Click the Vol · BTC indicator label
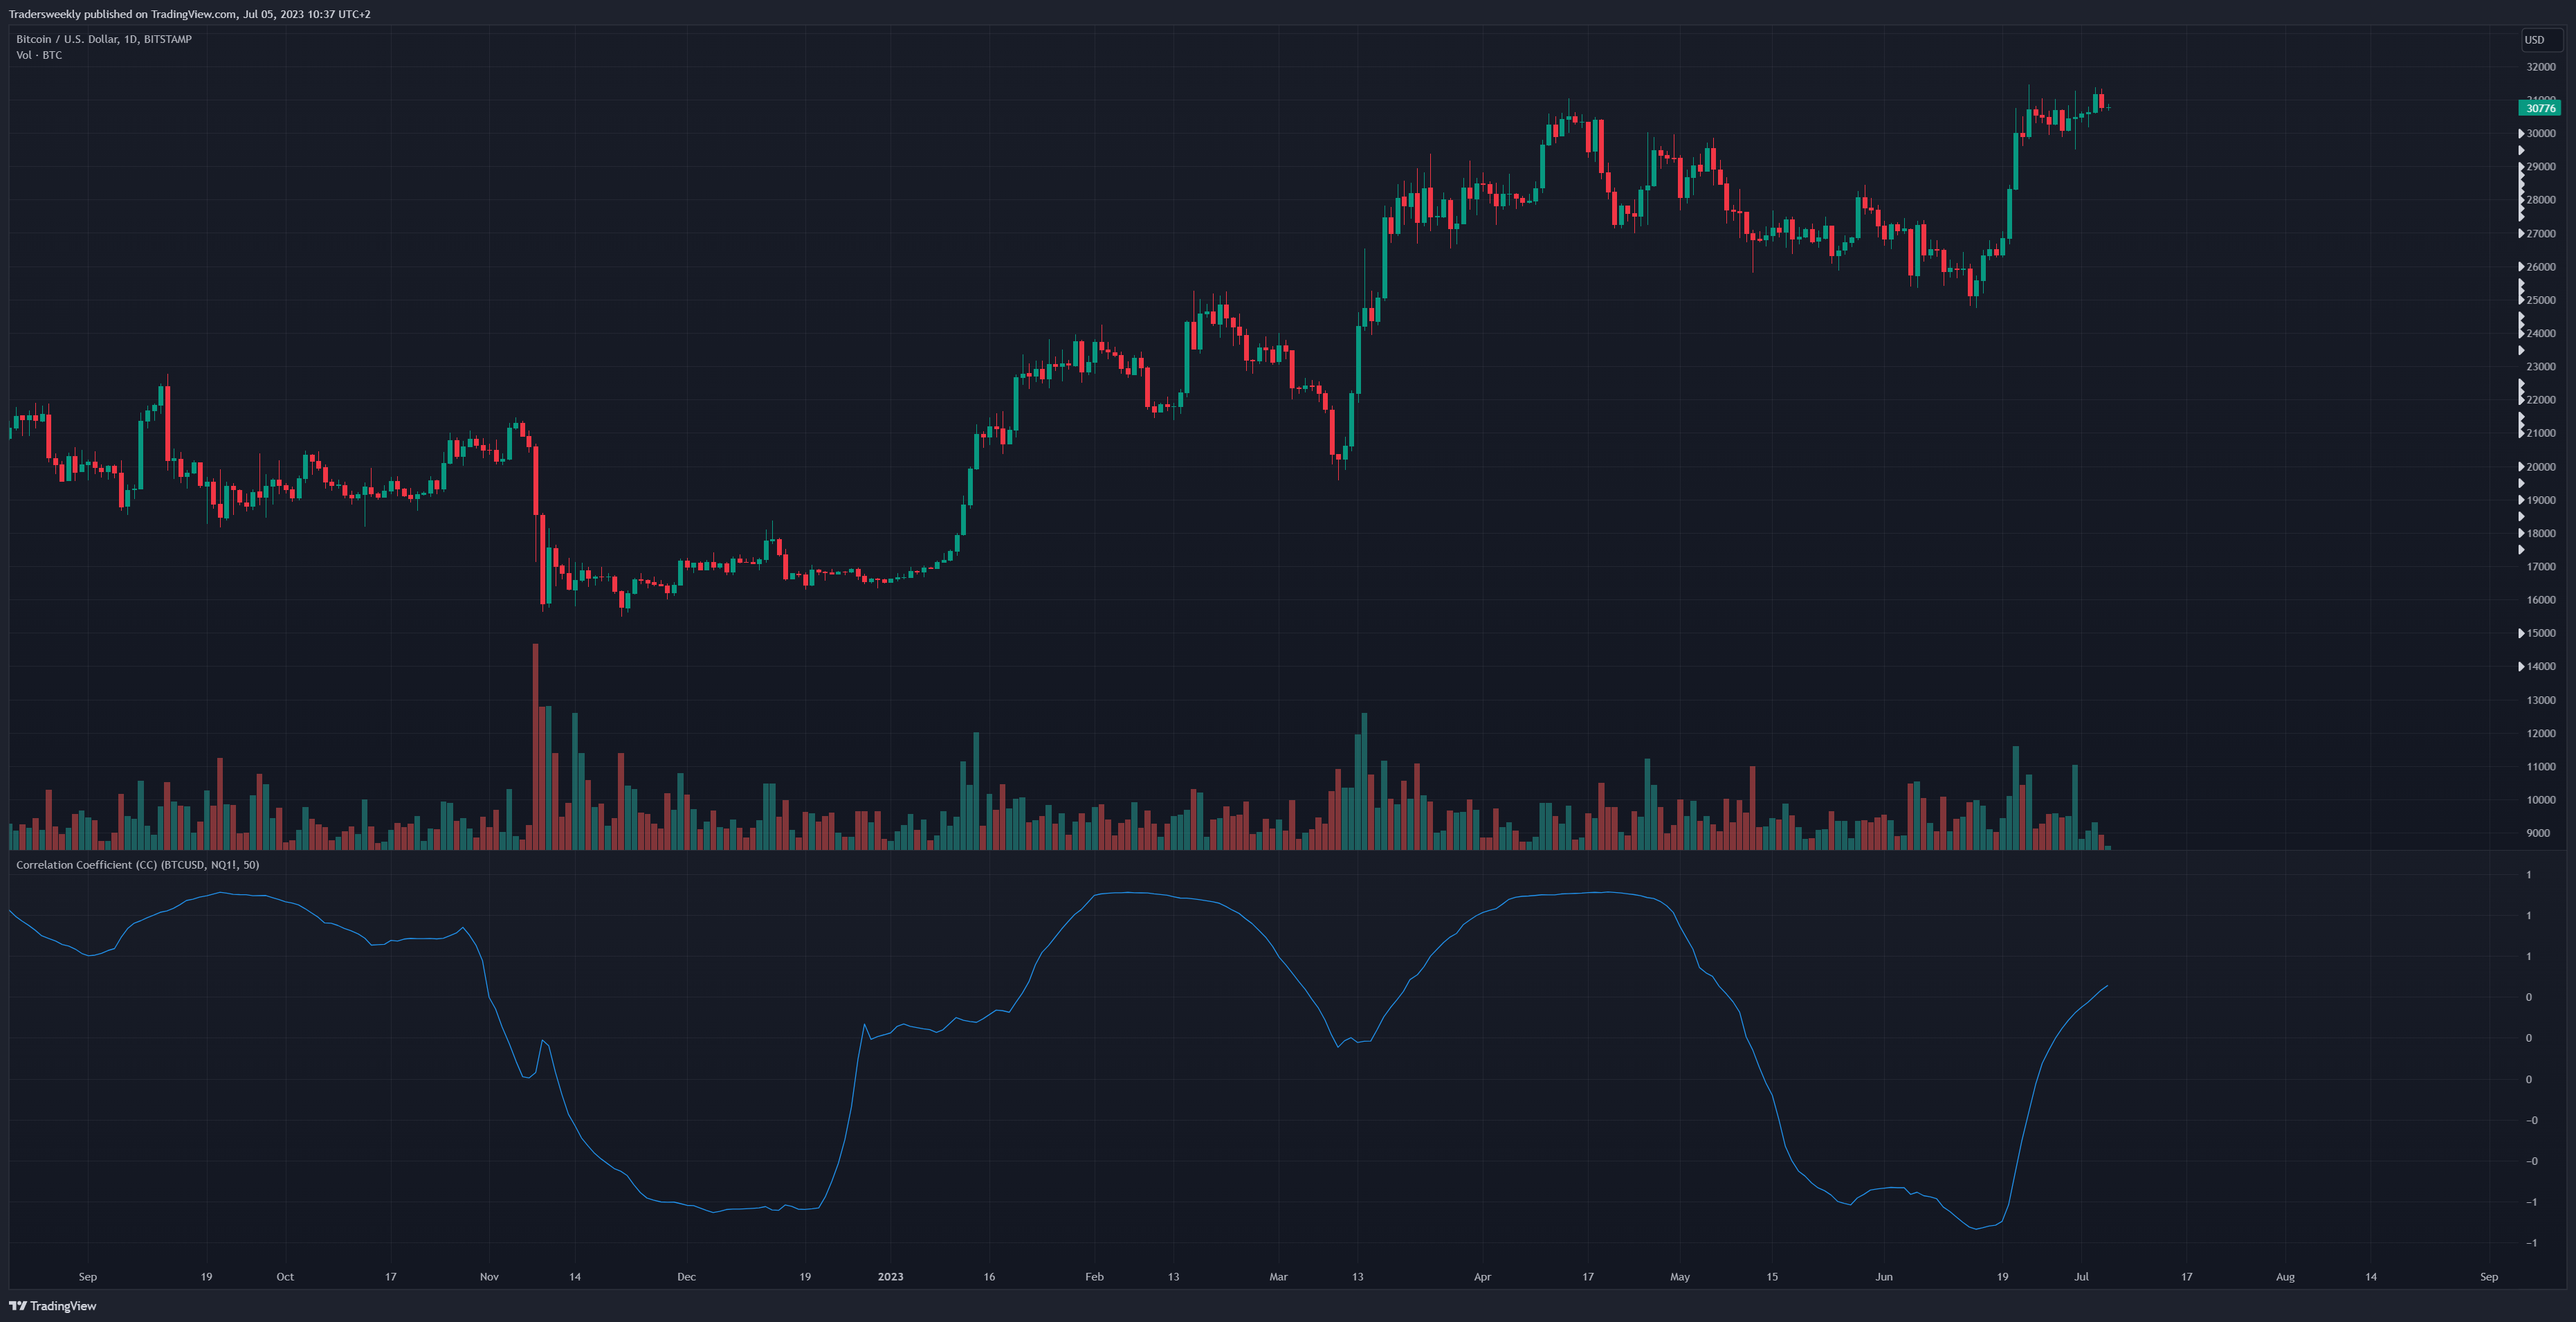 (39, 55)
